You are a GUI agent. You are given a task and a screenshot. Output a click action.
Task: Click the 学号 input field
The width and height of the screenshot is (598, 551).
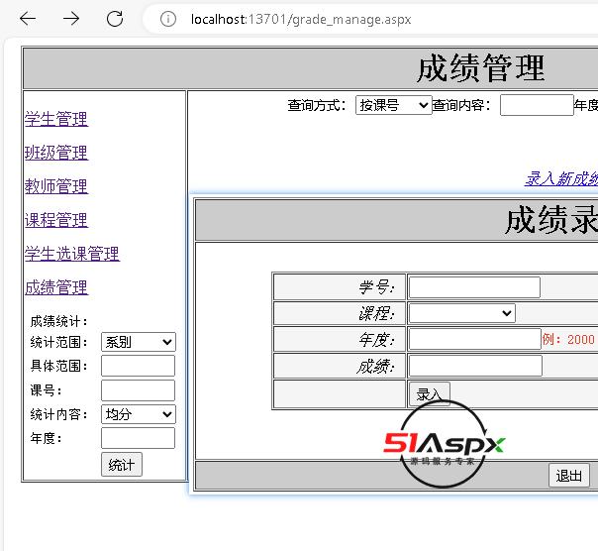474,287
